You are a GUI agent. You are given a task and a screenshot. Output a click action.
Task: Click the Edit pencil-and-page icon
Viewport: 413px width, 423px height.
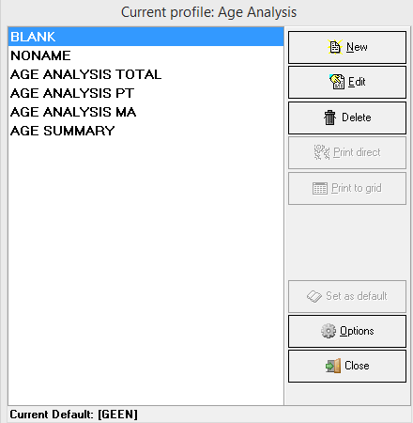tap(337, 82)
